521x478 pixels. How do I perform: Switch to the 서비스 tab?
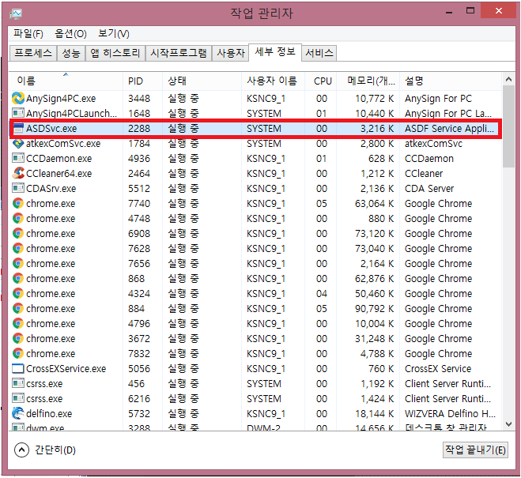click(x=319, y=53)
